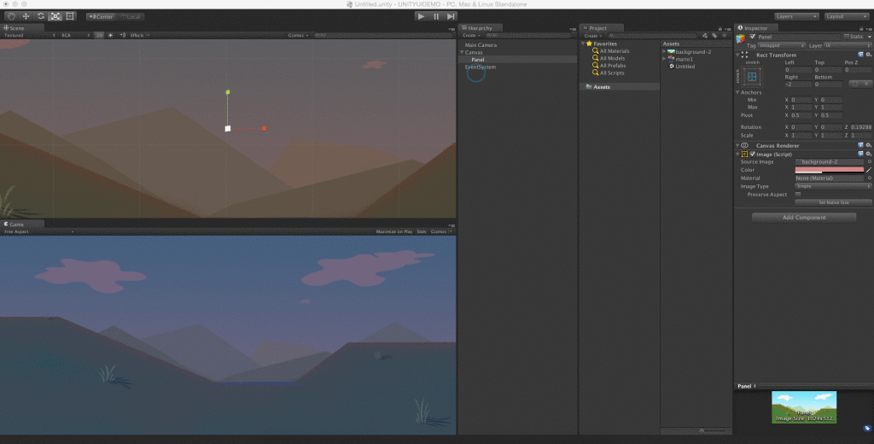Open the Tag Untagged dropdown

point(782,46)
